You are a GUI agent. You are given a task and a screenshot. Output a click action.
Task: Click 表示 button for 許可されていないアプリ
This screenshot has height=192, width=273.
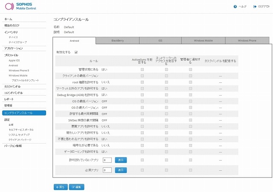point(121,160)
